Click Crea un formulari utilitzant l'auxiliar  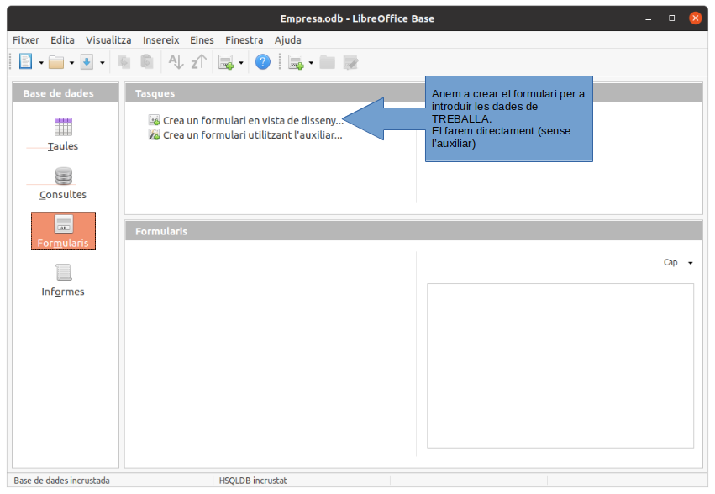coord(253,135)
